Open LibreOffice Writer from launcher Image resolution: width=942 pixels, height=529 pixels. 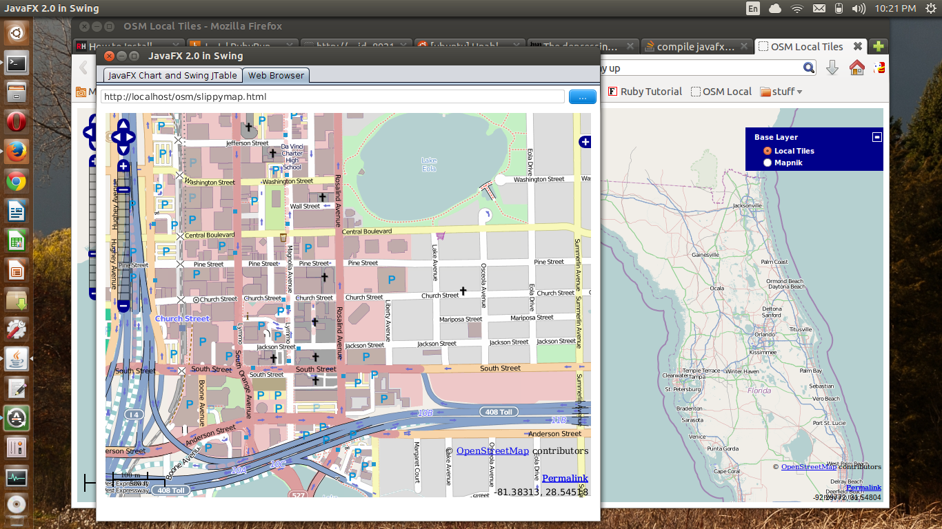click(x=17, y=211)
